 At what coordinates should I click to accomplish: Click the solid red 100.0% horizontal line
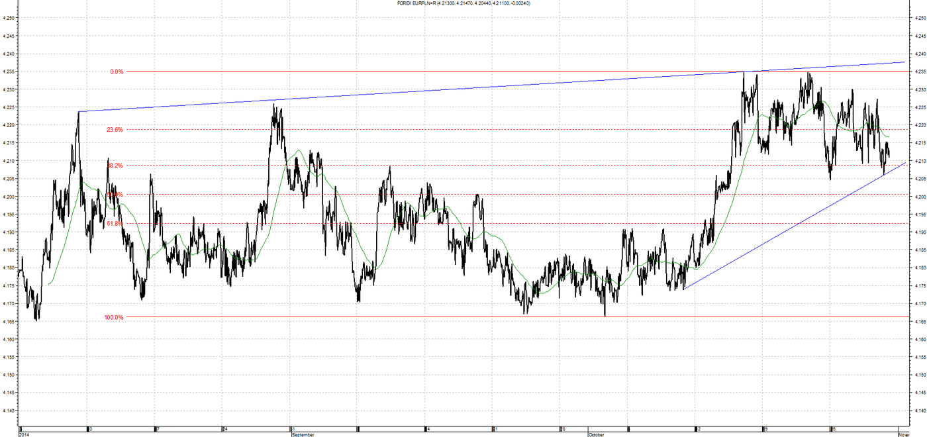pyautogui.click(x=463, y=316)
